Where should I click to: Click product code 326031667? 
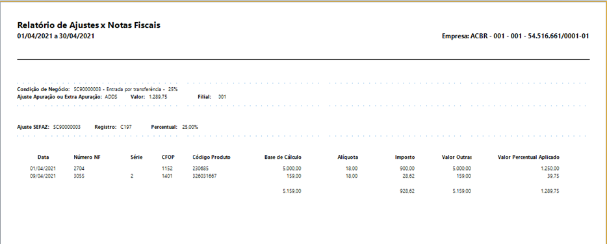(205, 176)
